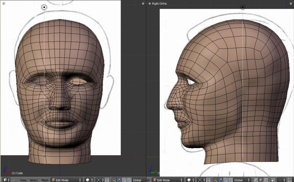The image size is (294, 182).
Task: Open Edit Mode dropdown in left viewport
Action: (x=66, y=180)
